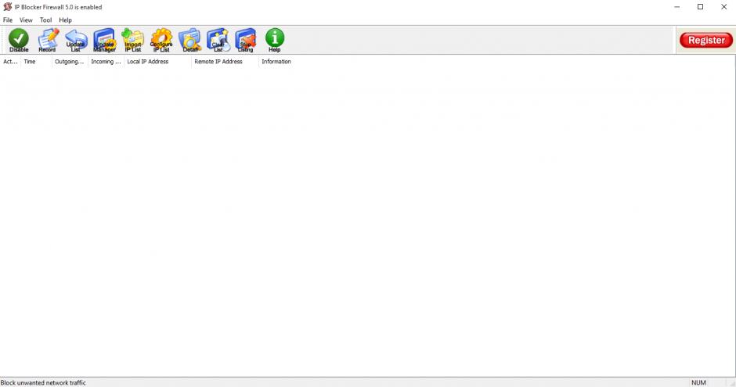Click the Incoming ... column header

click(106, 62)
